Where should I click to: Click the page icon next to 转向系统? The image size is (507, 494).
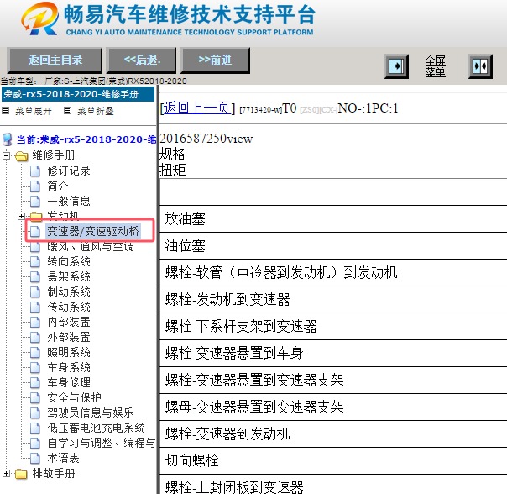pos(35,262)
